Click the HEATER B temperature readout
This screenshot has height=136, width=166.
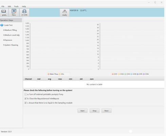(78, 11)
